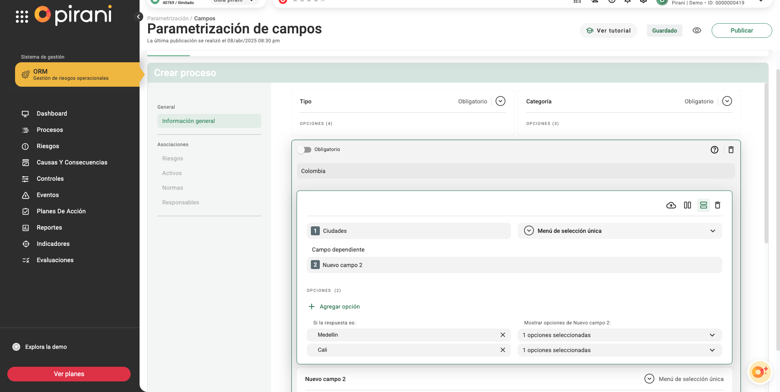
Task: Open the app grid launcher
Action: pyautogui.click(x=22, y=17)
